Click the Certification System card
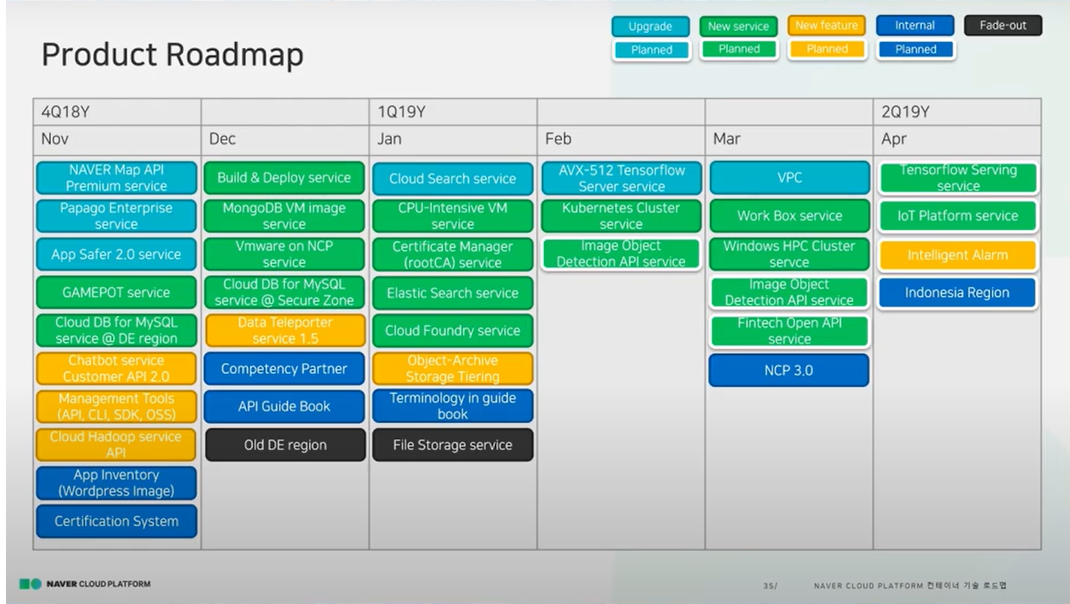 click(117, 521)
